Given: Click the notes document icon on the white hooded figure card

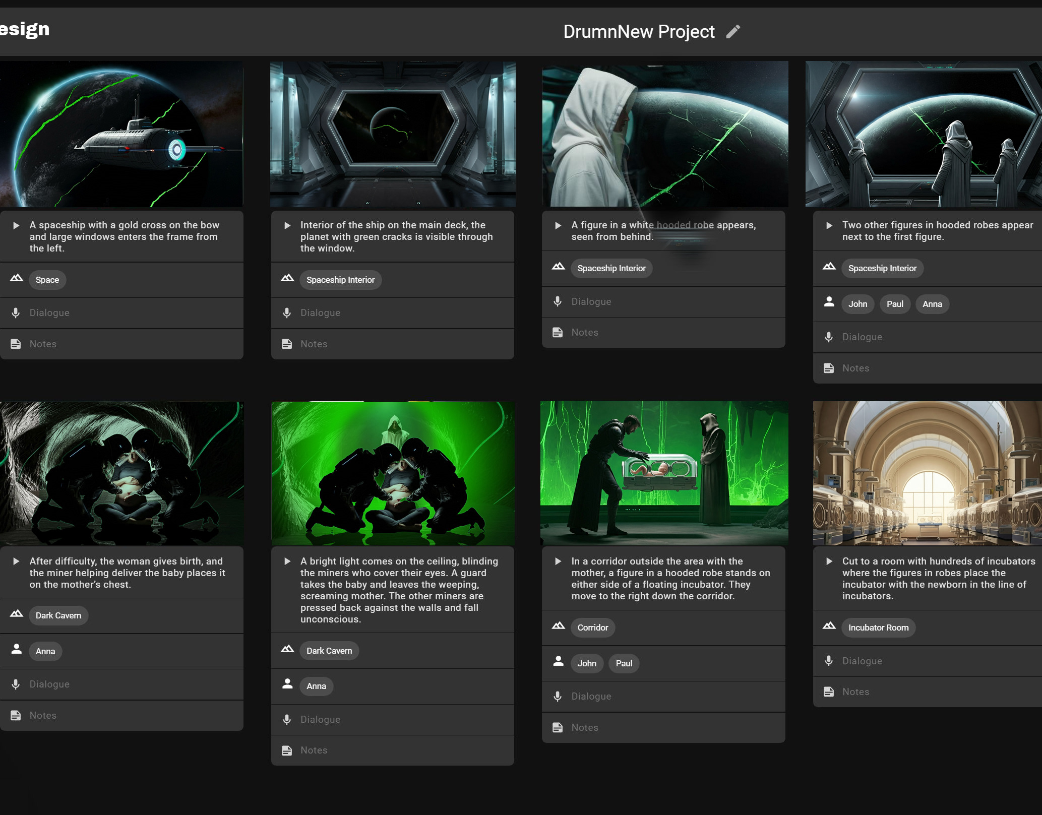Looking at the screenshot, I should click(x=558, y=333).
